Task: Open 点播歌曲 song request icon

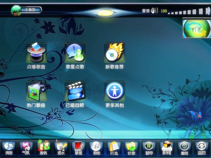Action: tap(36, 53)
